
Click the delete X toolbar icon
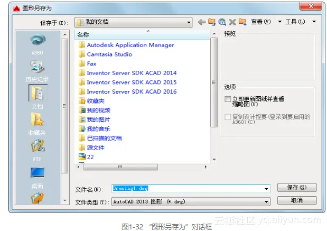point(232,22)
